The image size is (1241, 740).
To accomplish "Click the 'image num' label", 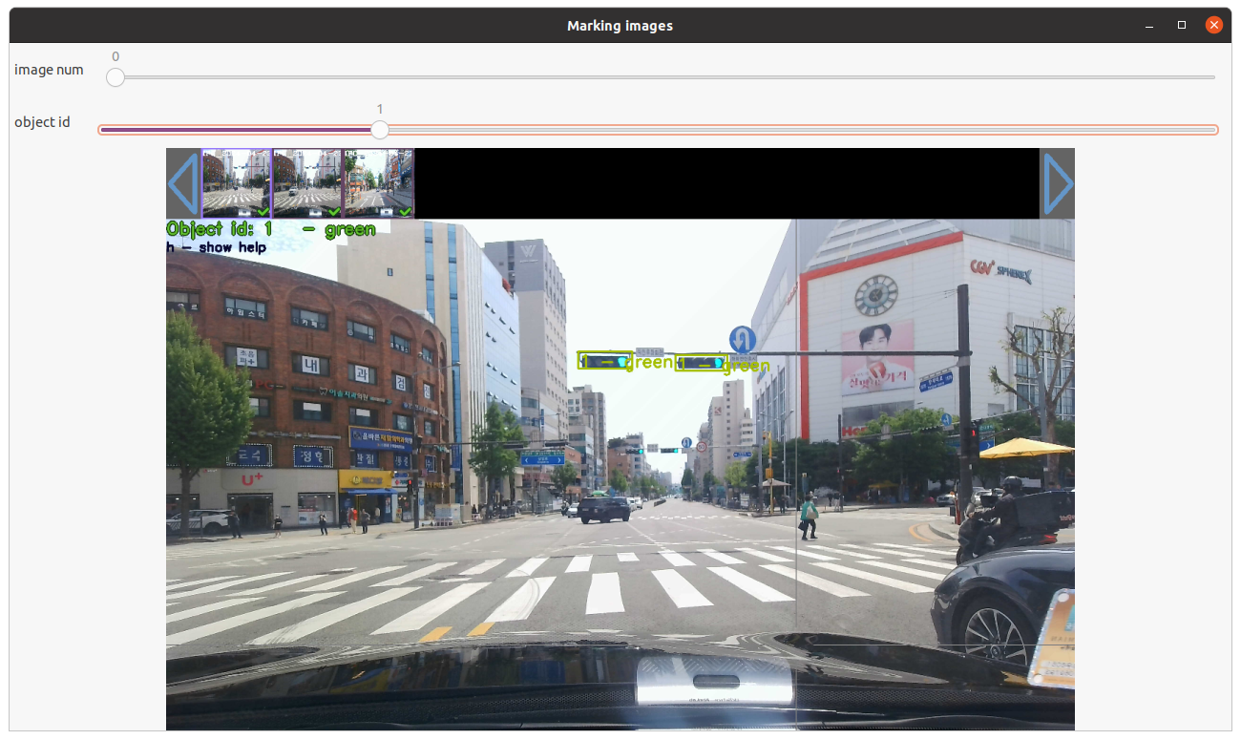I will click(49, 70).
